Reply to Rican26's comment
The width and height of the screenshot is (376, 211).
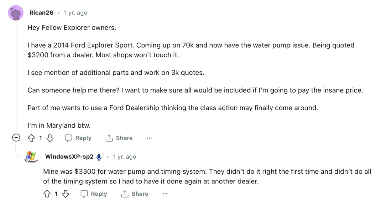(78, 138)
